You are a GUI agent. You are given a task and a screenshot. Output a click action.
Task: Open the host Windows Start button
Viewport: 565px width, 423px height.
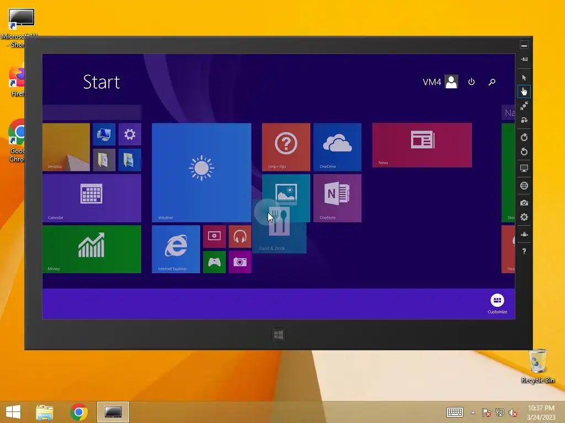pyautogui.click(x=13, y=412)
